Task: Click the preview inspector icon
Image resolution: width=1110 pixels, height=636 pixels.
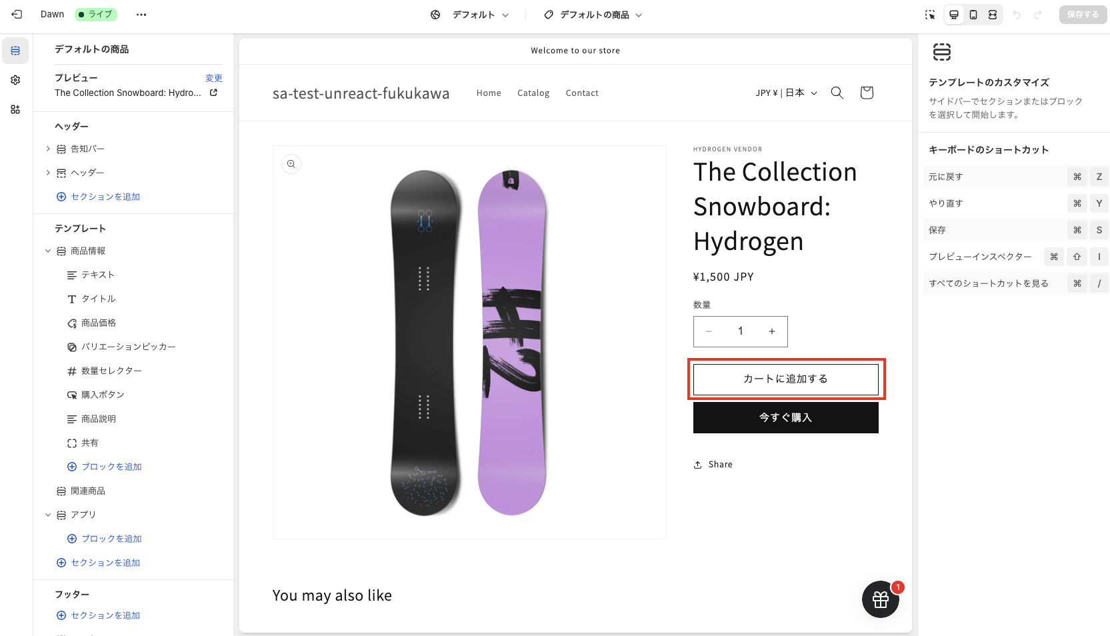Action: (x=930, y=15)
